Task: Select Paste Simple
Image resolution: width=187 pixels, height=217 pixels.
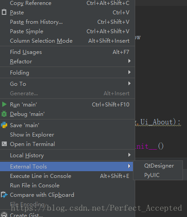Action: (67, 31)
